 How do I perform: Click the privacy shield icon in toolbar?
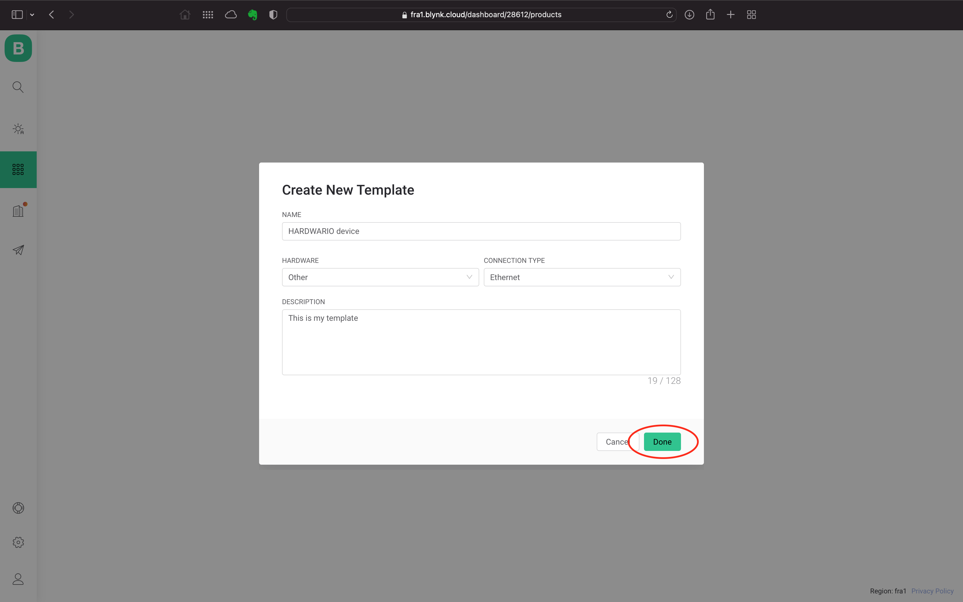point(273,15)
